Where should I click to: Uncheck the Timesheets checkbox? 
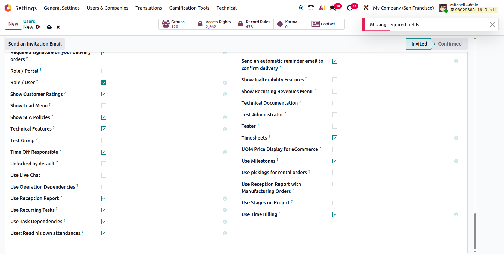tap(335, 138)
